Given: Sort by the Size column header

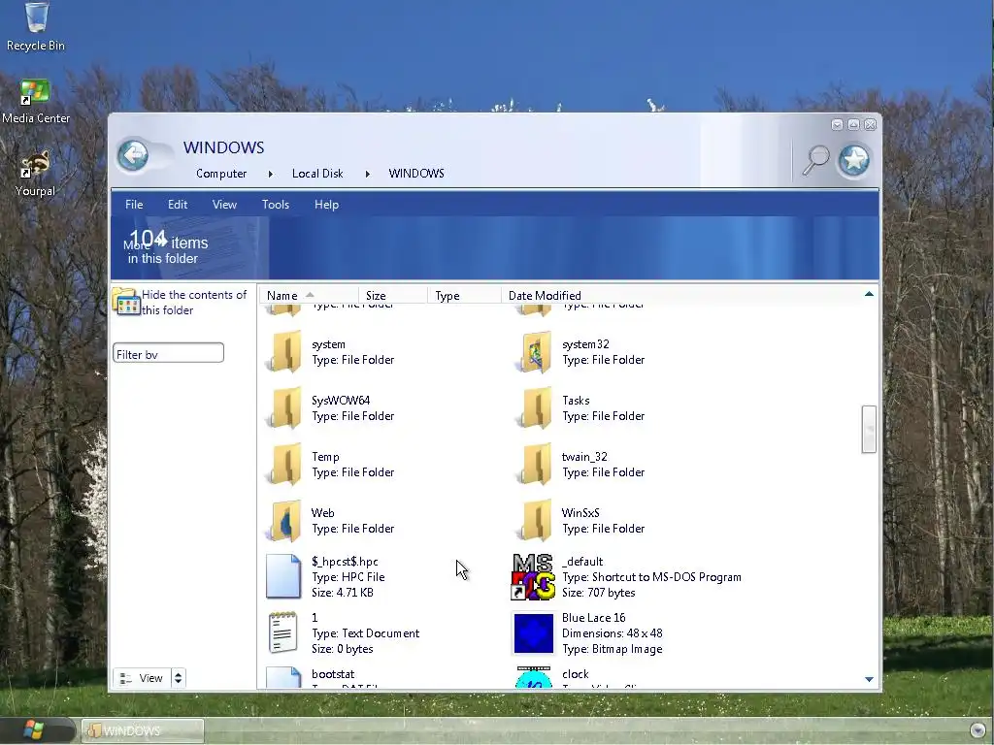Looking at the screenshot, I should click(392, 295).
